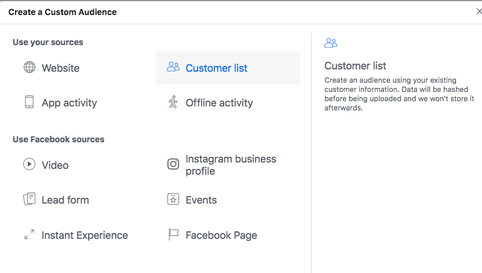Image resolution: width=482 pixels, height=273 pixels.
Task: Click the Lead form document icon
Action: click(x=30, y=199)
